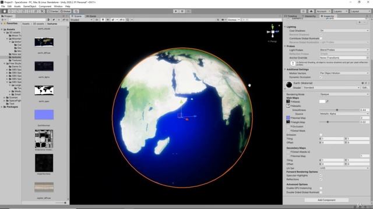Click the Height Map texture slot
Screen dimensions: 373x209
coord(288,122)
